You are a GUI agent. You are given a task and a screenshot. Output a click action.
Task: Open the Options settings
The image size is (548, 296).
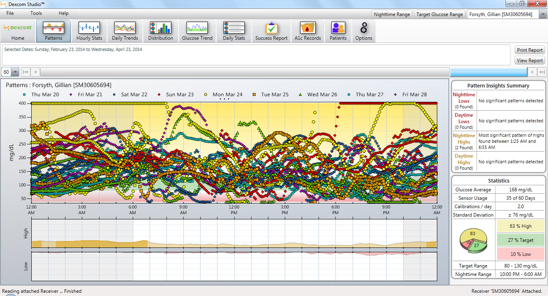click(364, 31)
